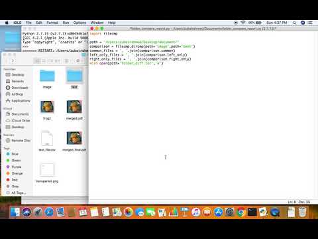The image size is (318, 239).
Task: Open the Apple menu
Action: pyautogui.click(x=7, y=23)
